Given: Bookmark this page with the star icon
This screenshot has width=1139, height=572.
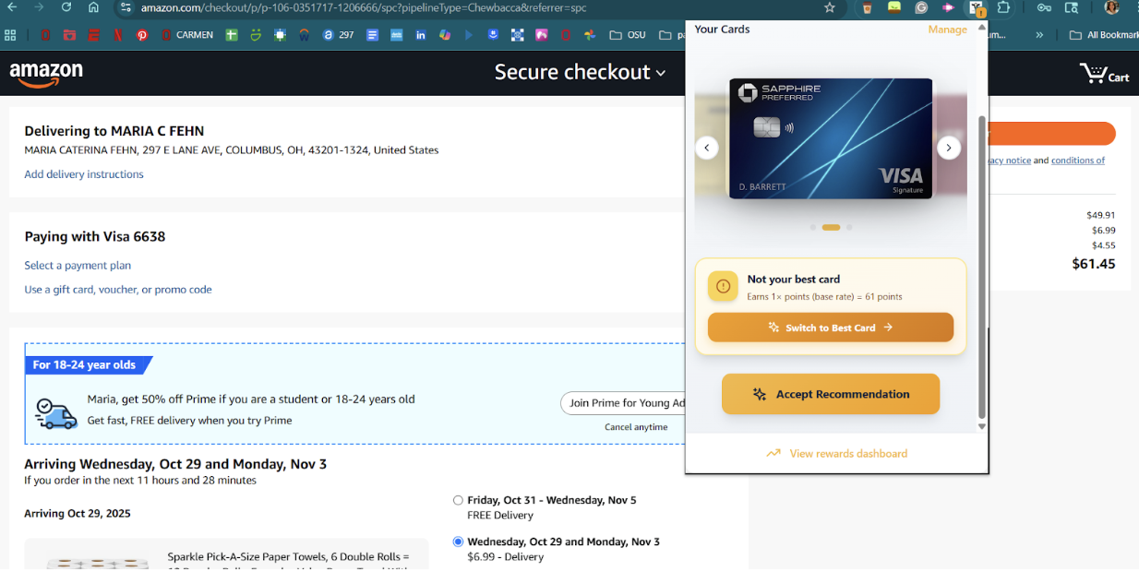Looking at the screenshot, I should (x=829, y=7).
